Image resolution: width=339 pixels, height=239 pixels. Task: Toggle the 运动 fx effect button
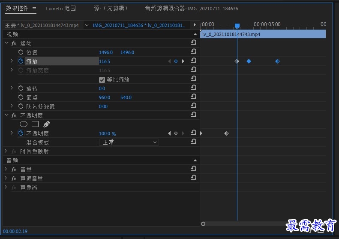click(14, 43)
